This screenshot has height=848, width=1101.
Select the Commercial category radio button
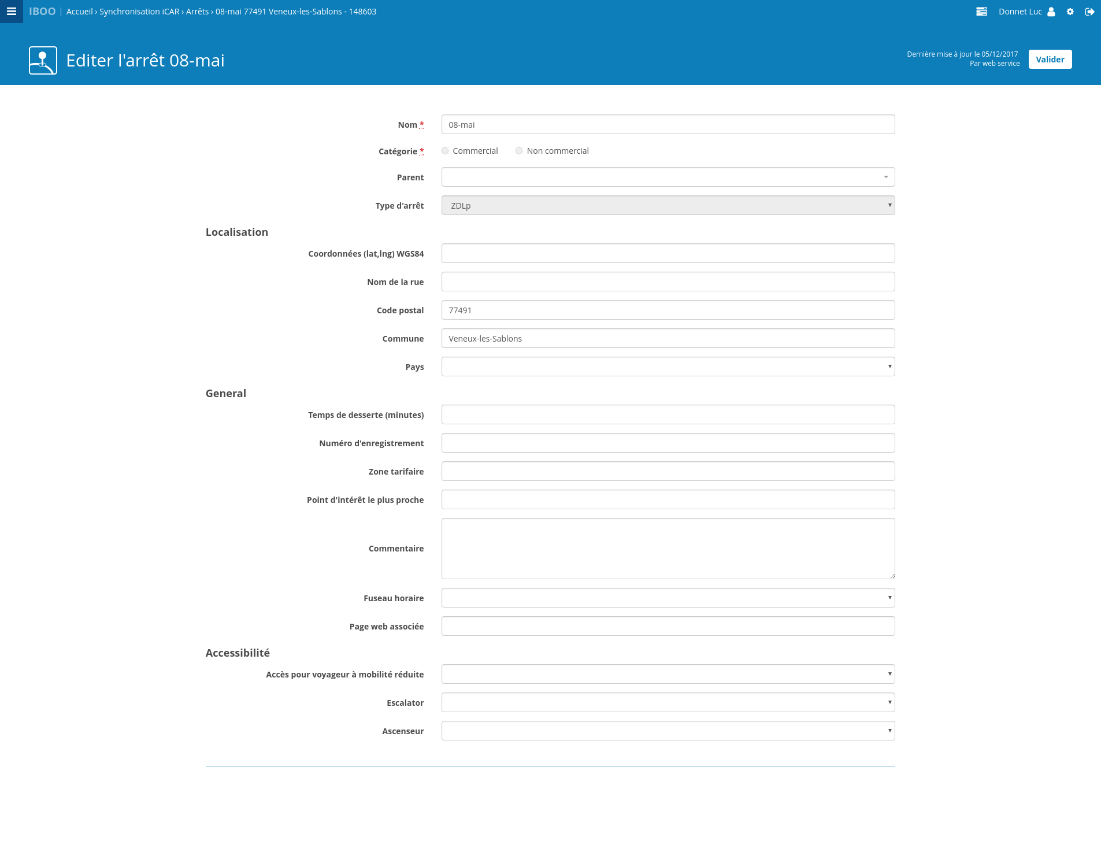coord(445,151)
